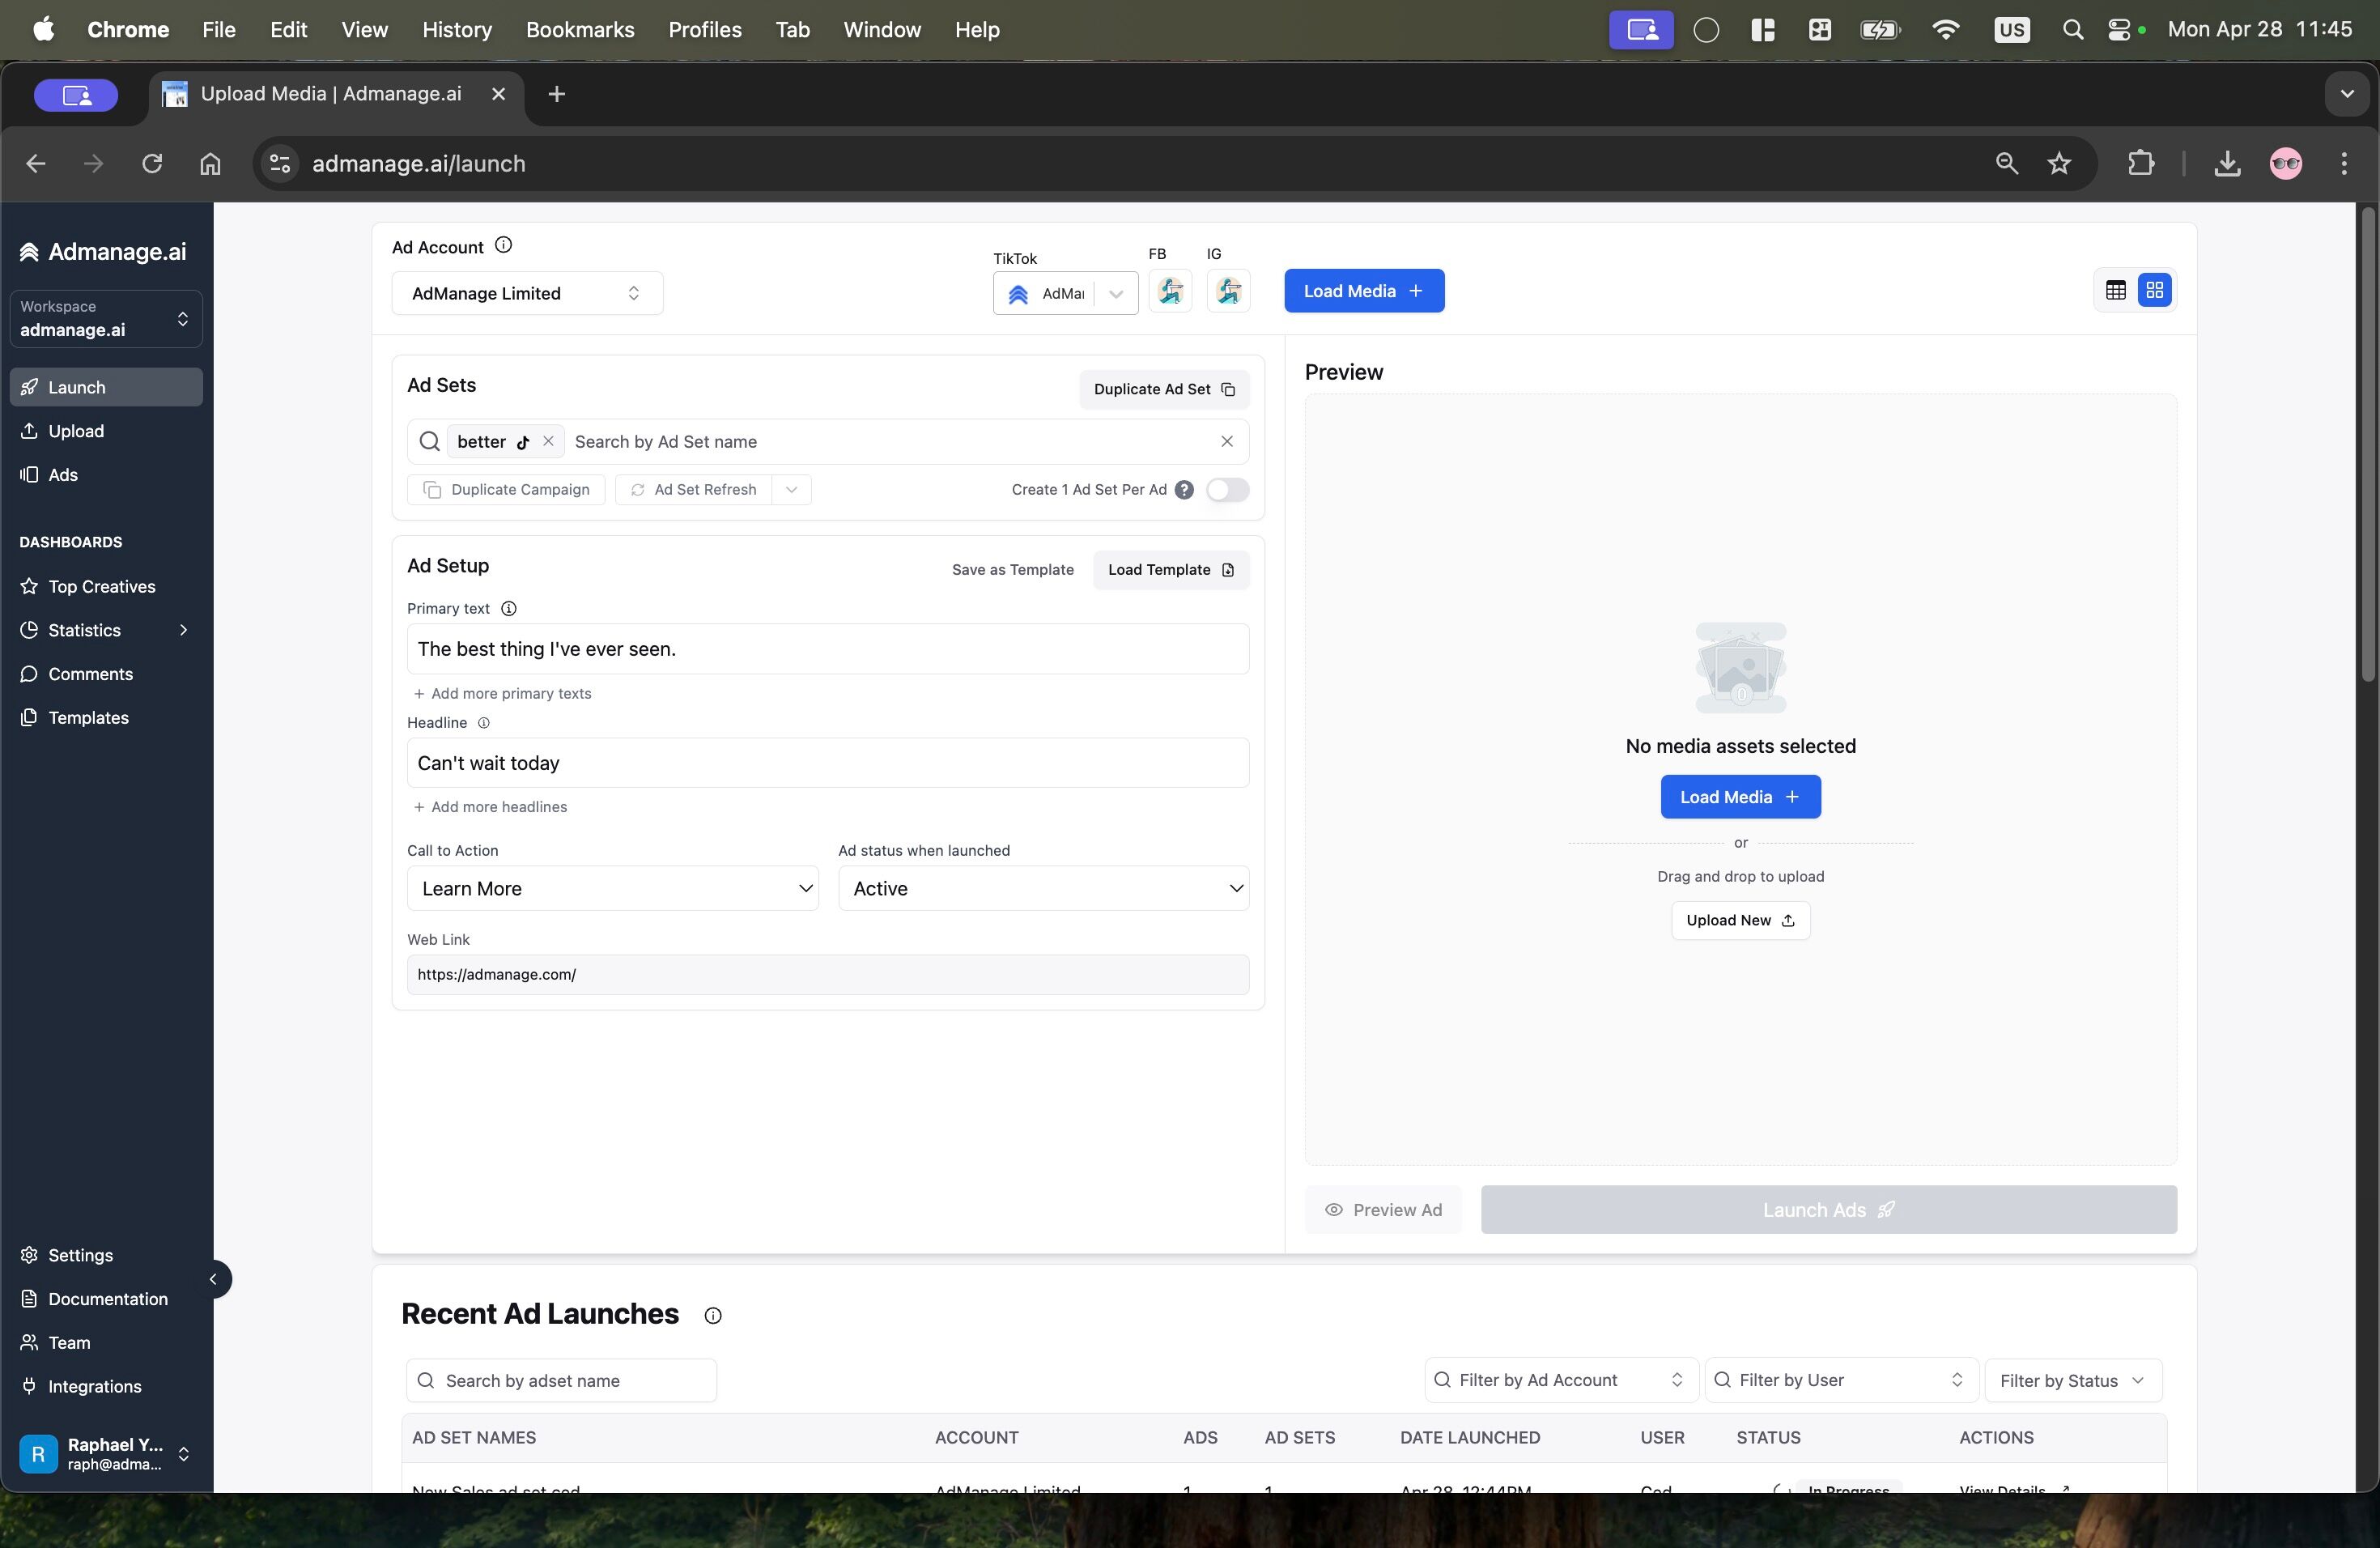Image resolution: width=2380 pixels, height=1548 pixels.
Task: Switch to grid view layout icon
Action: [2154, 290]
